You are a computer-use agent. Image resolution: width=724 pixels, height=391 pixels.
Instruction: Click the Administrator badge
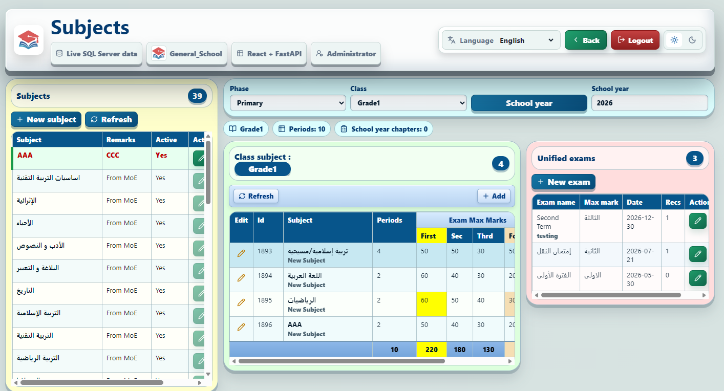(x=346, y=54)
